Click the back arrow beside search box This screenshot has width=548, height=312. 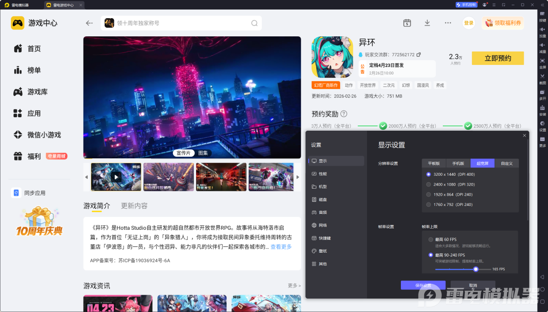coord(89,23)
